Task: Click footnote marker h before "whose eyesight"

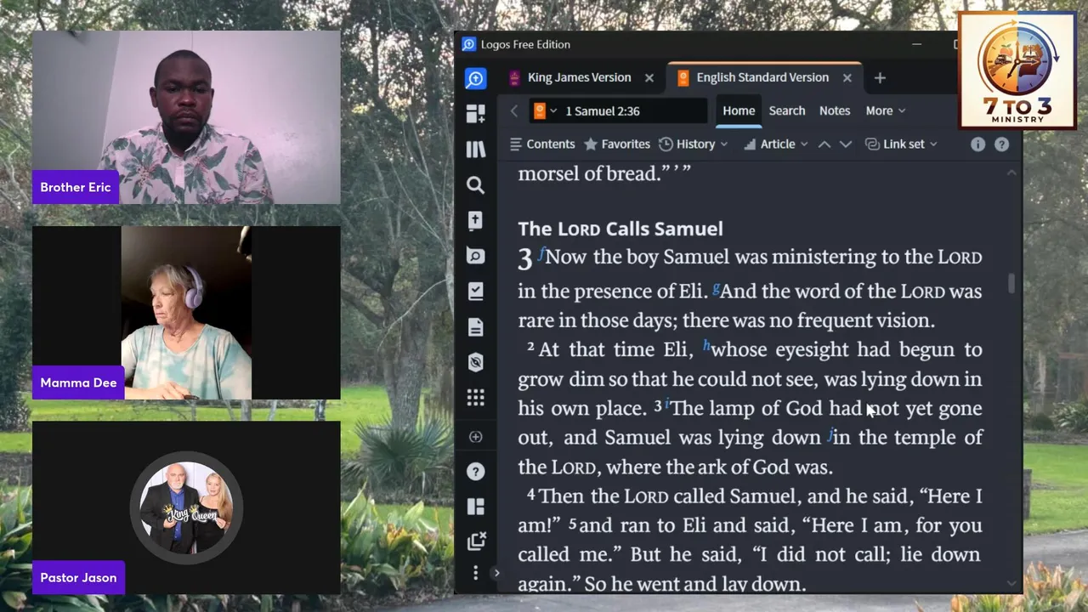Action: coord(706,345)
